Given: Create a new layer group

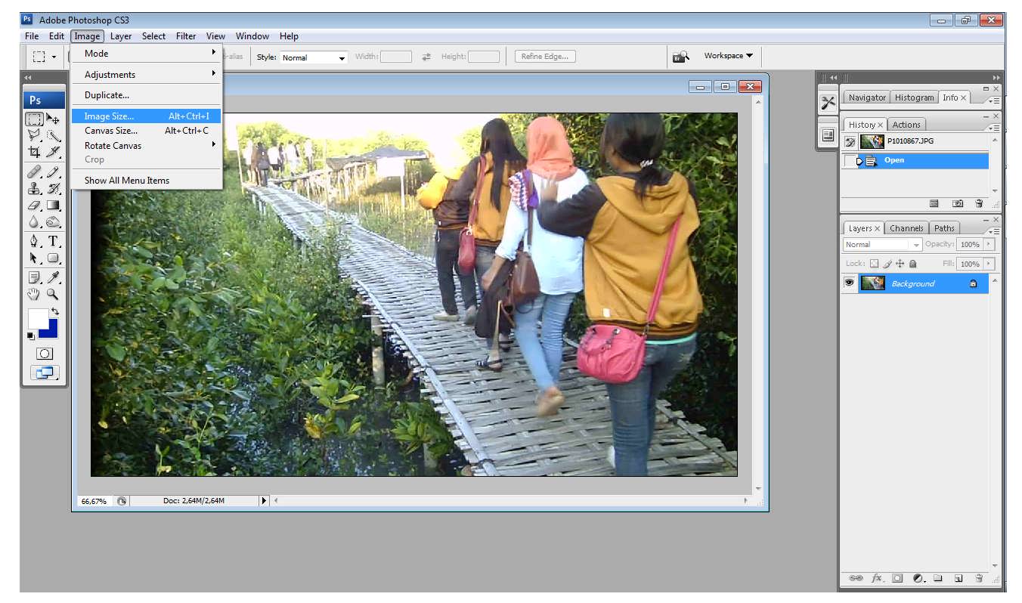Looking at the screenshot, I should [937, 578].
